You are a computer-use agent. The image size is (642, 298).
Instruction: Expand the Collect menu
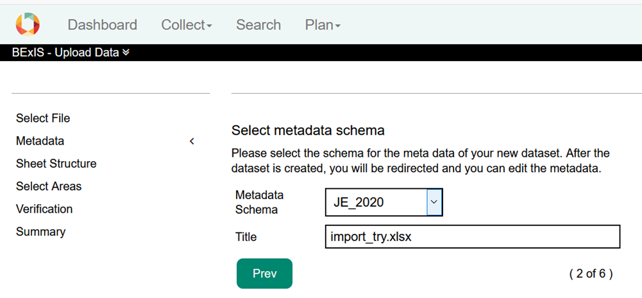(x=186, y=25)
